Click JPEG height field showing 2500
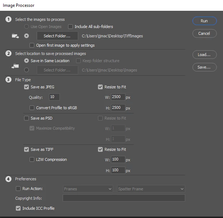223x218 pixels. click(x=118, y=108)
